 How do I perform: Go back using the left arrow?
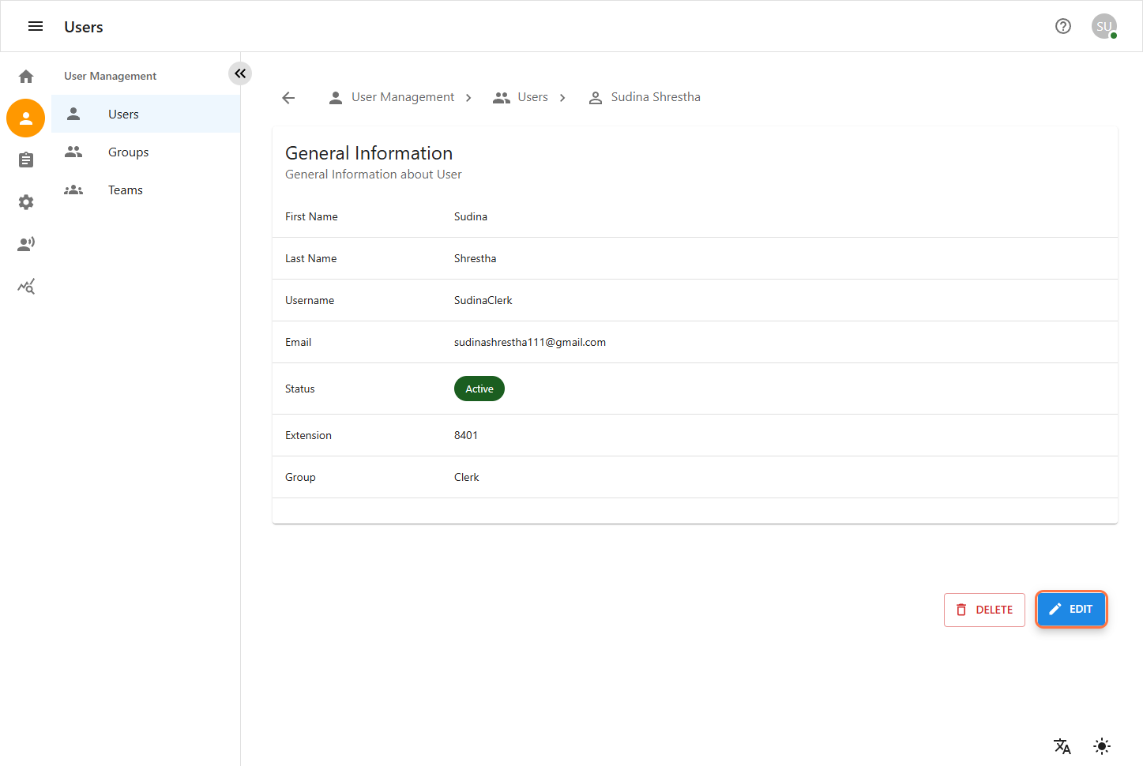(x=288, y=97)
